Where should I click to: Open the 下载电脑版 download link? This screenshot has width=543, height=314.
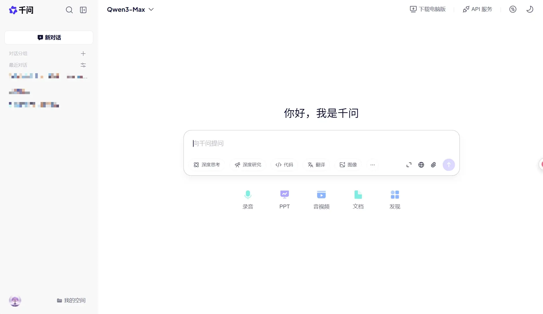[428, 9]
